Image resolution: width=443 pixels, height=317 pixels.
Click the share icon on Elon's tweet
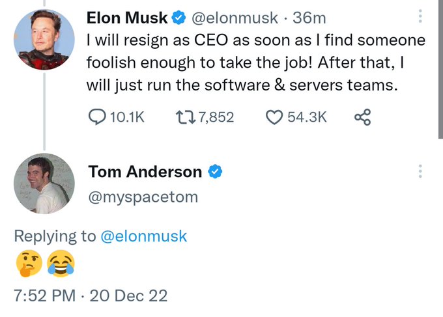pyautogui.click(x=362, y=117)
